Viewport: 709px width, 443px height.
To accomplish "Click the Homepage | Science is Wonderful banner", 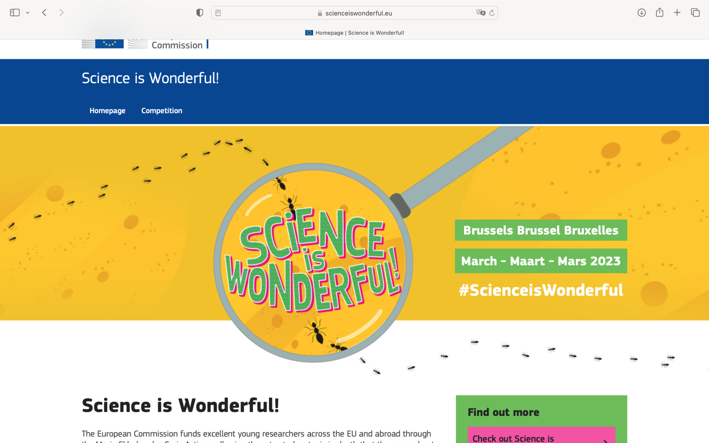I will tap(354, 33).
